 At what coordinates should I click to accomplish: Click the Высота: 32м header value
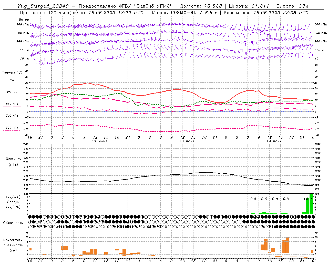coord(292,6)
